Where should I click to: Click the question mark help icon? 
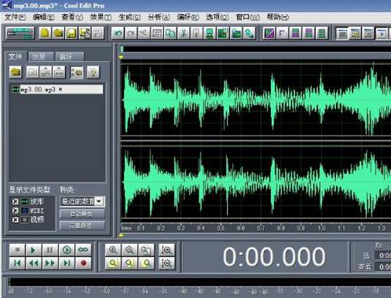click(x=93, y=72)
